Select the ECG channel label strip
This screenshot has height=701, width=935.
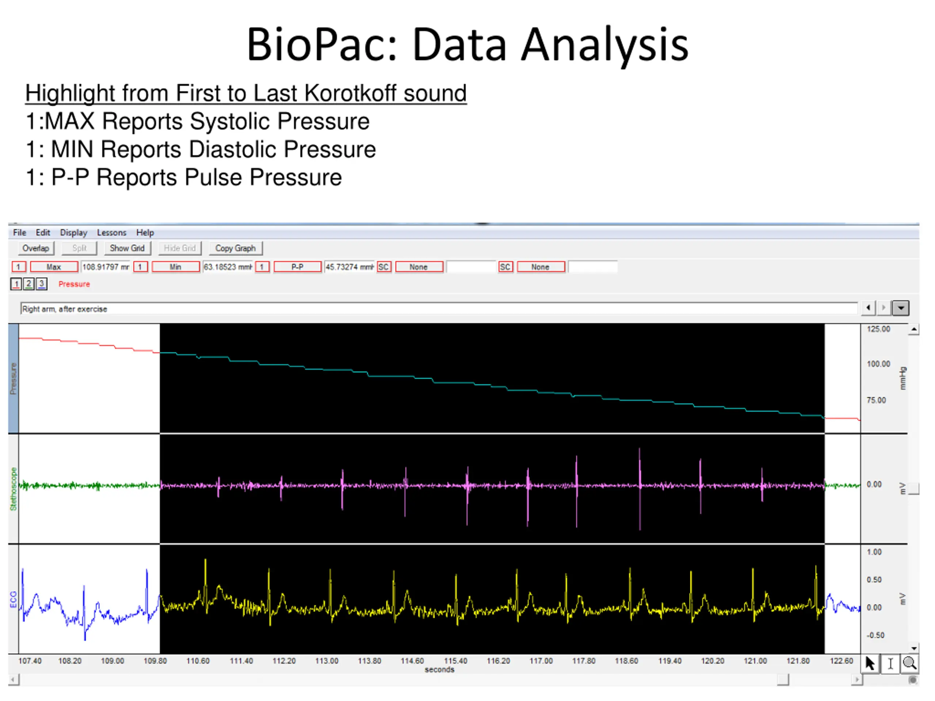[x=14, y=599]
